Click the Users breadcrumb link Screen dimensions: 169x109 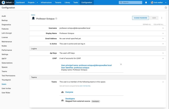pos(33,15)
